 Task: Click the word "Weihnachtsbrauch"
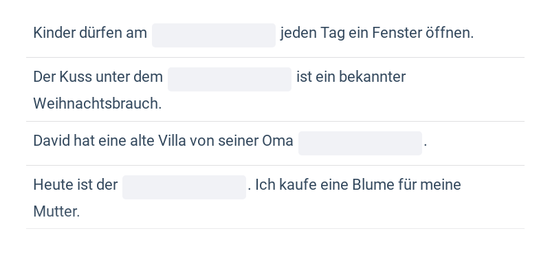pos(96,104)
